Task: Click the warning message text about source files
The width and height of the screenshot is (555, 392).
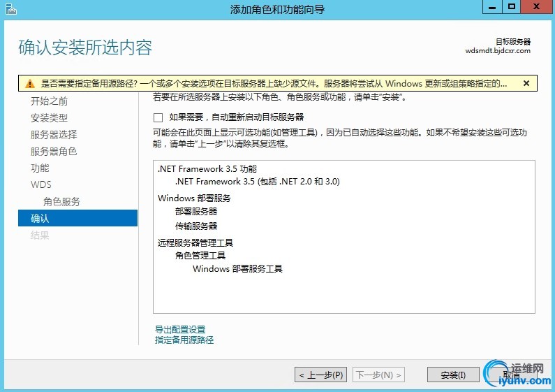Action: coord(274,84)
